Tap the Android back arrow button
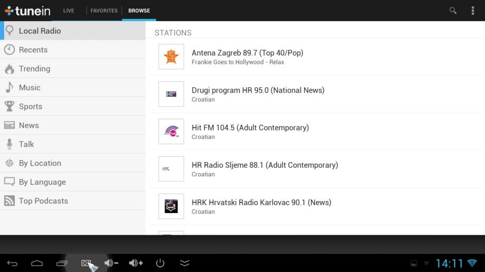The height and width of the screenshot is (272, 485). [x=12, y=263]
